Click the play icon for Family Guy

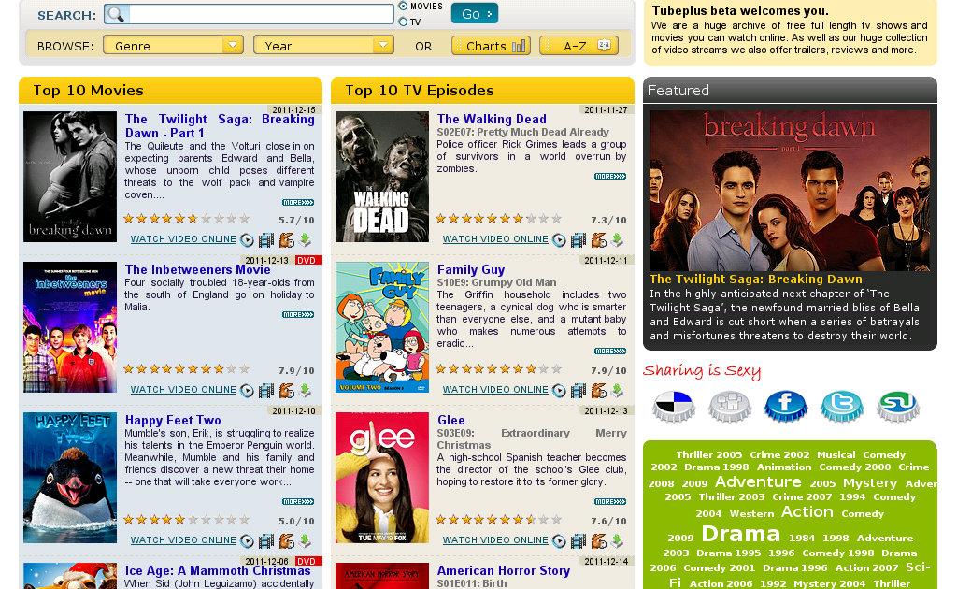pyautogui.click(x=559, y=391)
